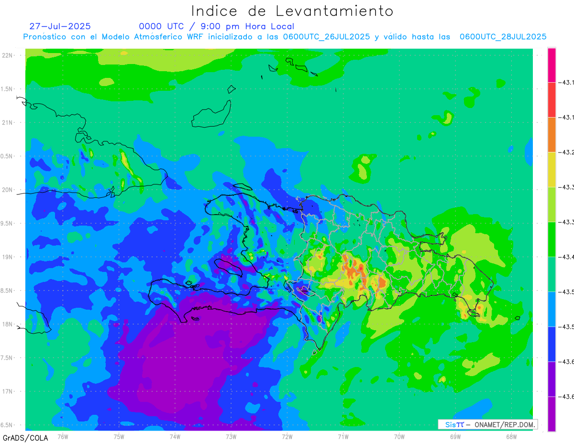Click the 72W longitude label
Image resolution: width=574 pixels, height=443 pixels.
click(x=287, y=436)
